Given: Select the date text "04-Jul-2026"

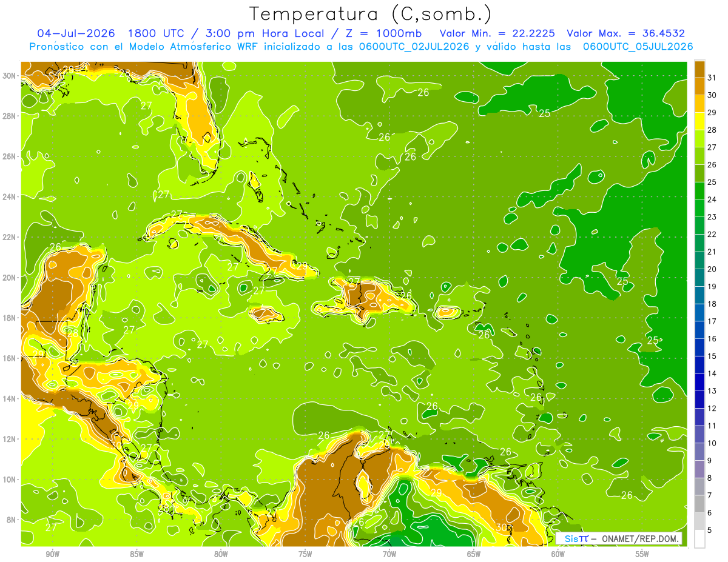Looking at the screenshot, I should (76, 33).
